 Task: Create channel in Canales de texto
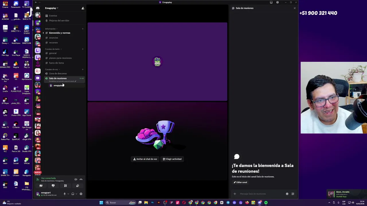83,49
